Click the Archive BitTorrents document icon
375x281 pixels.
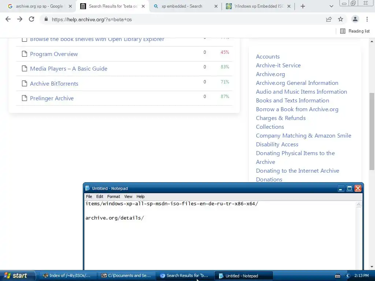[x=25, y=83]
